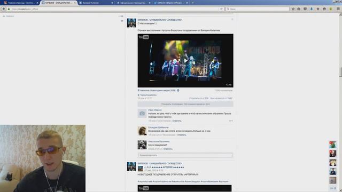Screen dimensions: 342x192
Task: Open Анастасия's panda avatar
Action: point(142,145)
